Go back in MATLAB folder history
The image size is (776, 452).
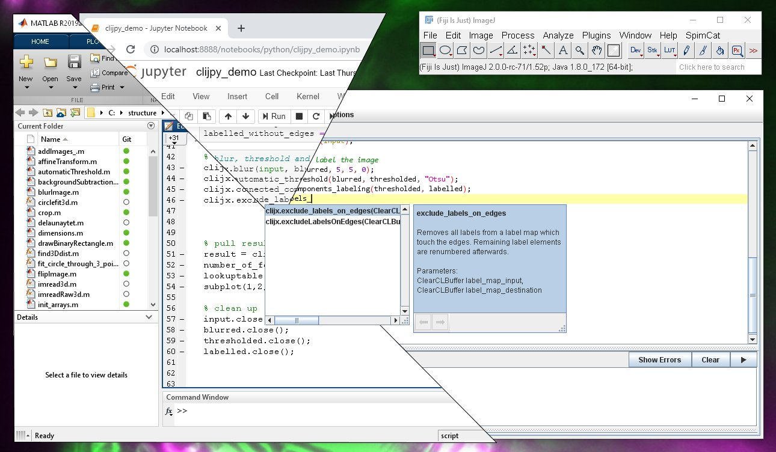point(20,112)
